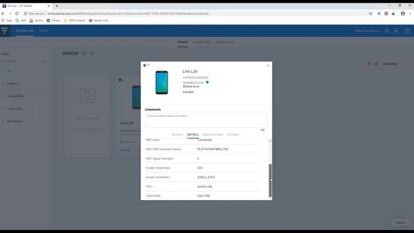Open the hamburger main menu icon
The height and width of the screenshot is (233, 414).
(5, 30)
